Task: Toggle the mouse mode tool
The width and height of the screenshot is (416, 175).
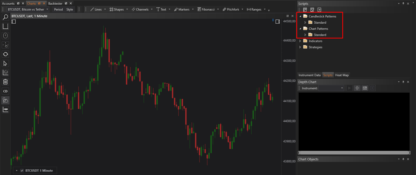Action: click(5, 36)
